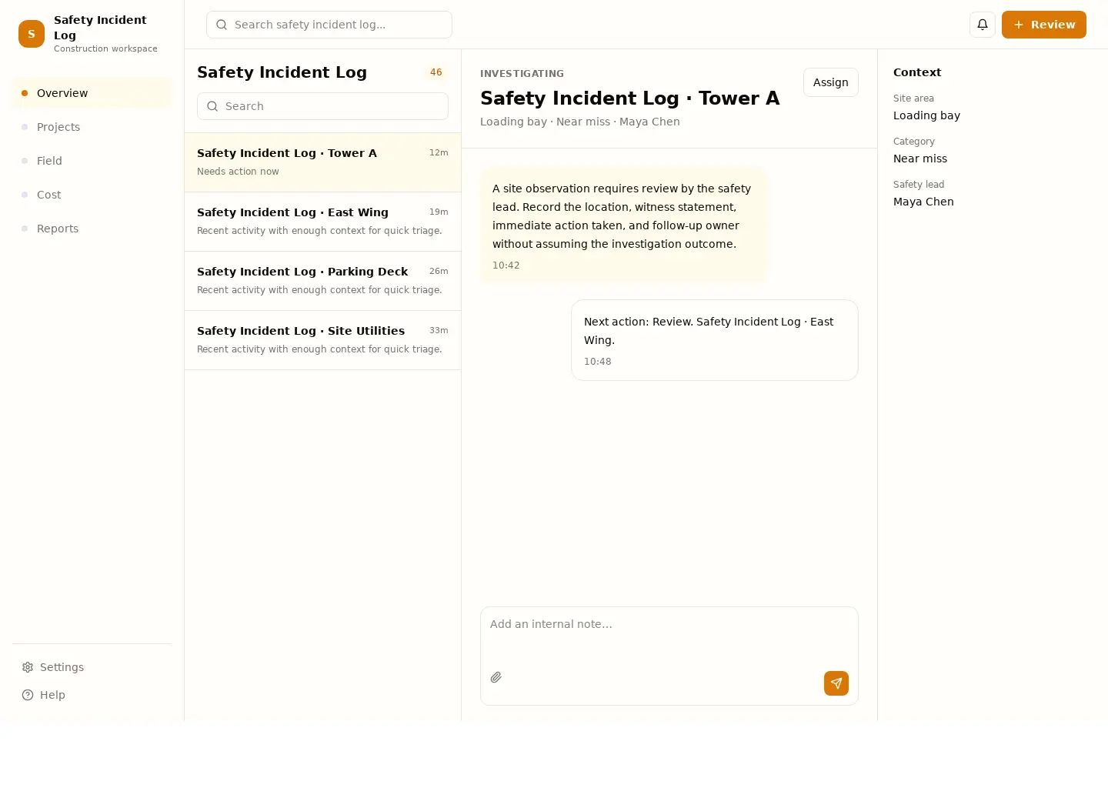Open Help in the sidebar
The height and width of the screenshot is (788, 1108).
tap(92, 695)
